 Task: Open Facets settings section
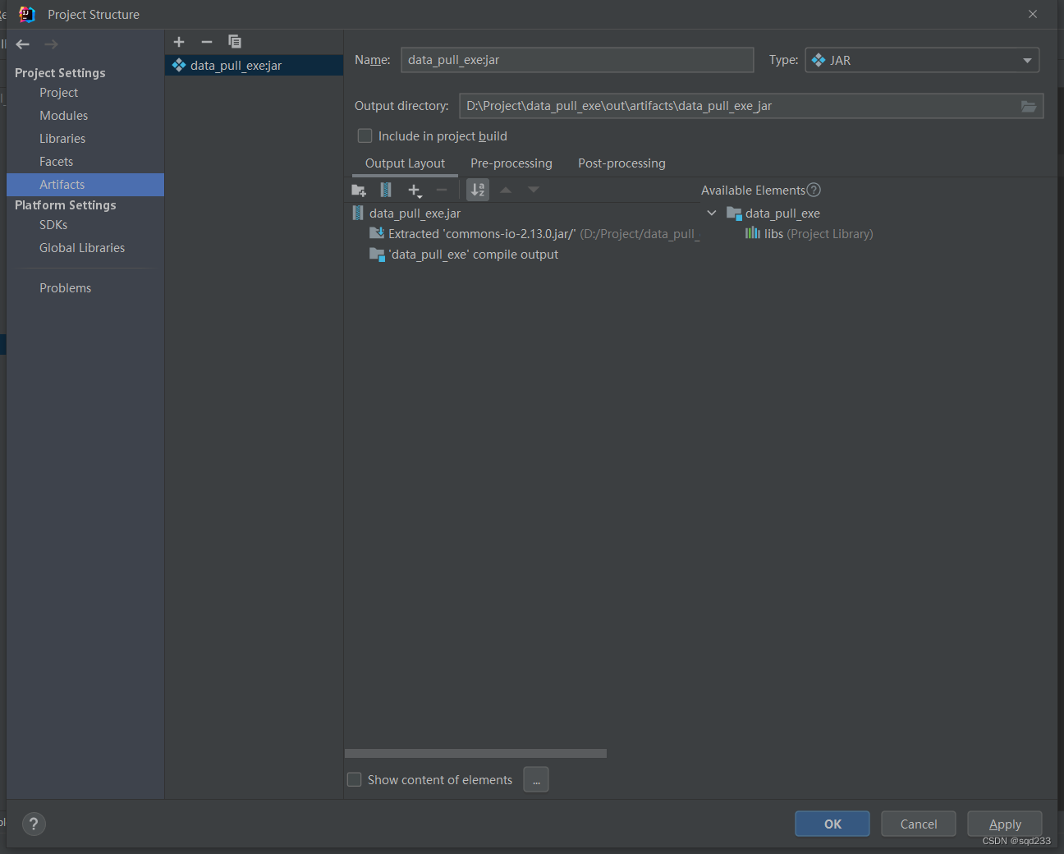click(57, 162)
